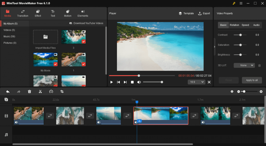
Task: Collapse the Video Property panel arrow
Action: pyautogui.click(x=214, y=47)
